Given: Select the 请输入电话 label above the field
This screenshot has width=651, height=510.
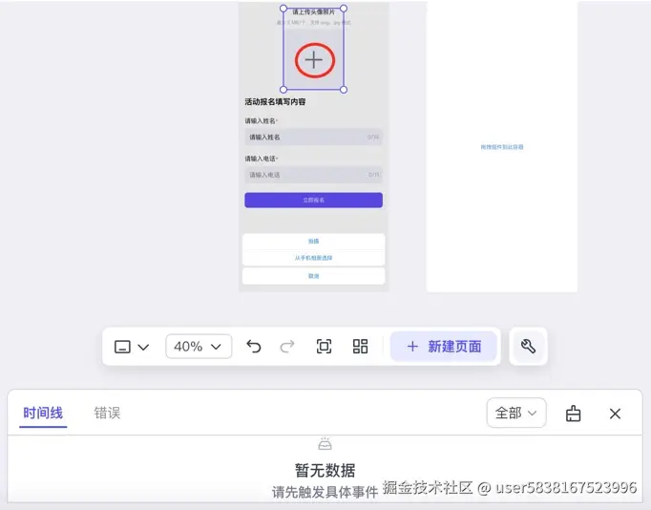Looking at the screenshot, I should pos(261,159).
